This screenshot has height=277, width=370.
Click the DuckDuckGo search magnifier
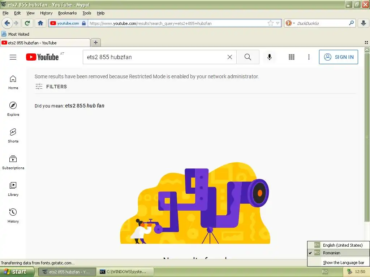tap(351, 23)
